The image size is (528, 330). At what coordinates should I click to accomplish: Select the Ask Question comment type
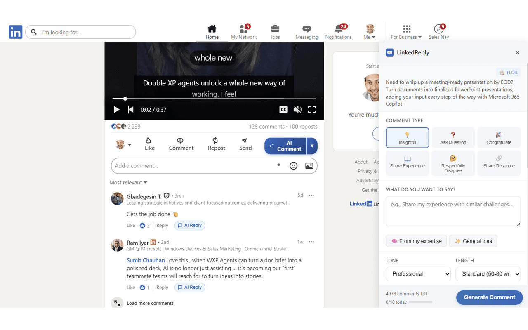coord(453,137)
